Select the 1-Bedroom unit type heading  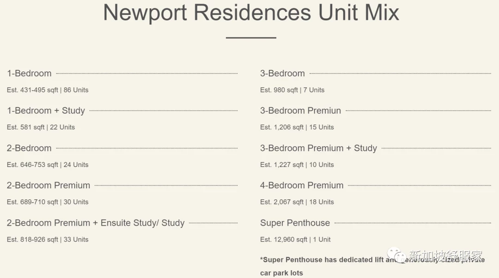(x=29, y=73)
